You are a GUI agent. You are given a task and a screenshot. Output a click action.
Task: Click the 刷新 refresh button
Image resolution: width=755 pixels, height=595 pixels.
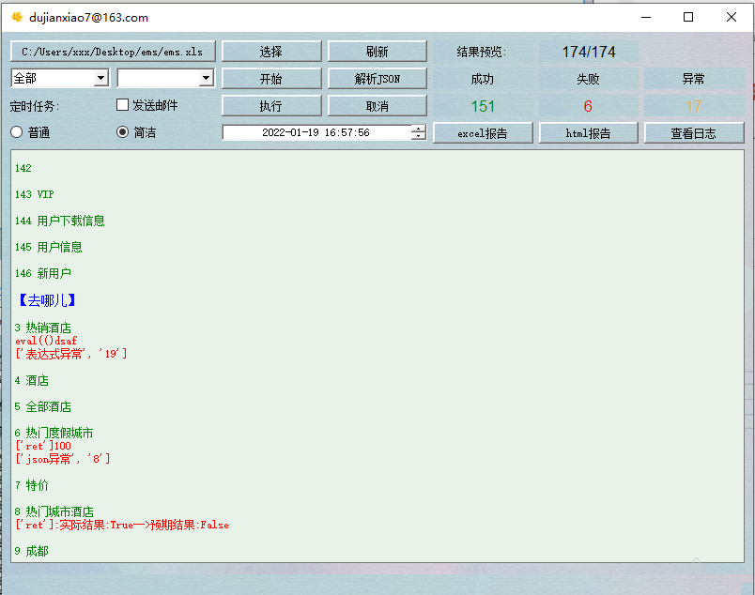point(377,52)
